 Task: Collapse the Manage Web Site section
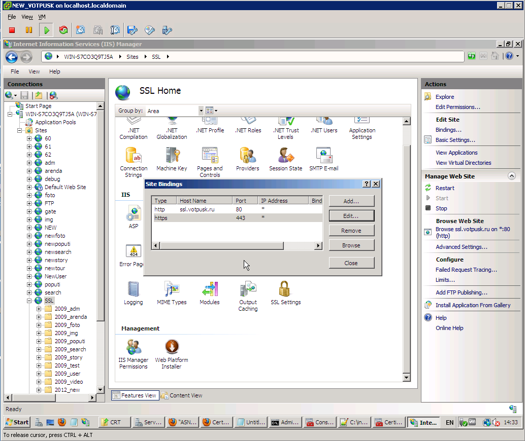coord(512,176)
